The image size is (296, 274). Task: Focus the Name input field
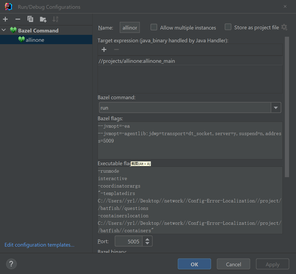click(130, 28)
